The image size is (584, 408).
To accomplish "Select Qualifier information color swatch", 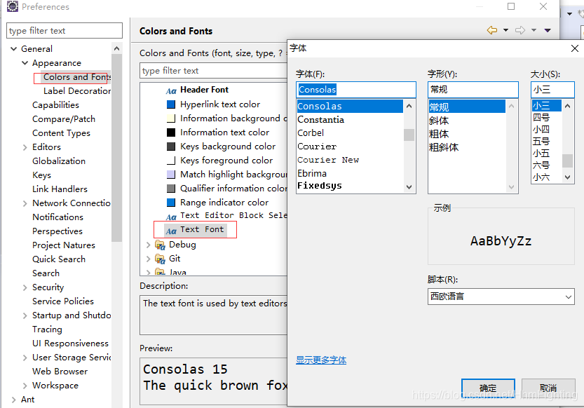I will [171, 189].
